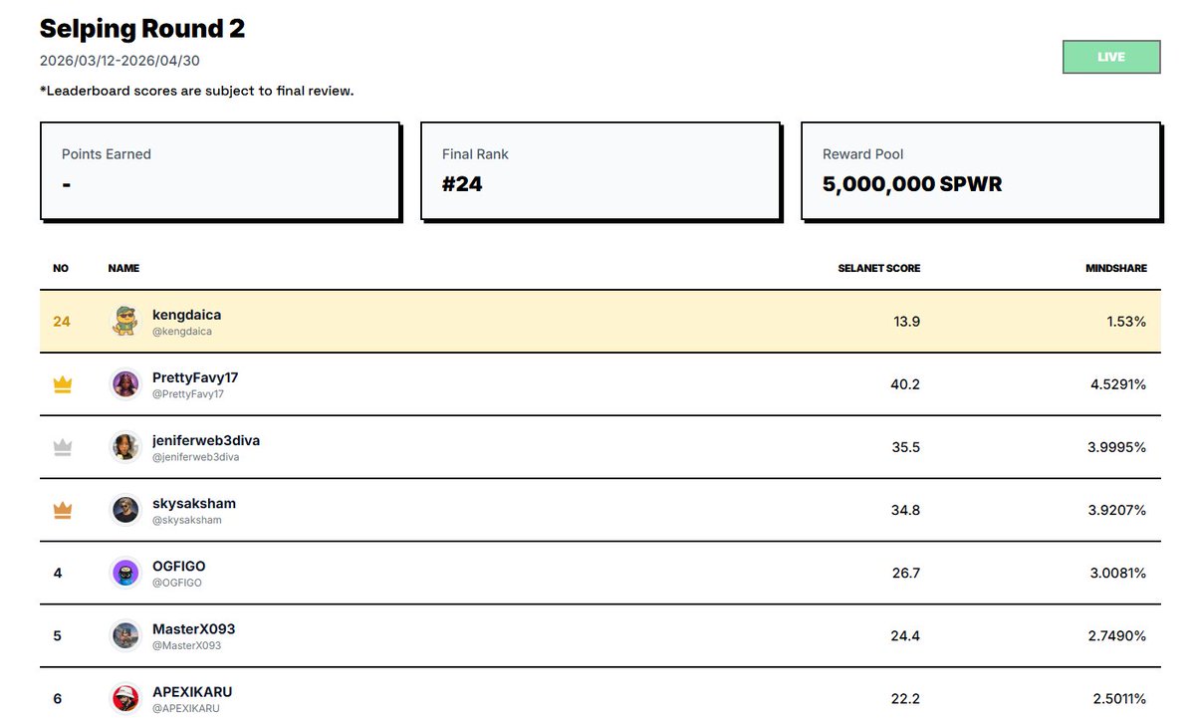Click the green LIVE status button
1195x718 pixels.
point(1111,57)
